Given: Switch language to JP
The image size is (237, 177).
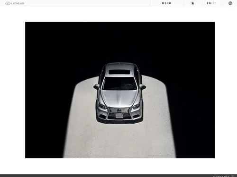Looking at the screenshot, I should click(x=214, y=3).
